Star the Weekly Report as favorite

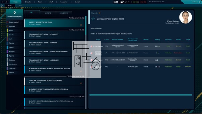point(93,19)
